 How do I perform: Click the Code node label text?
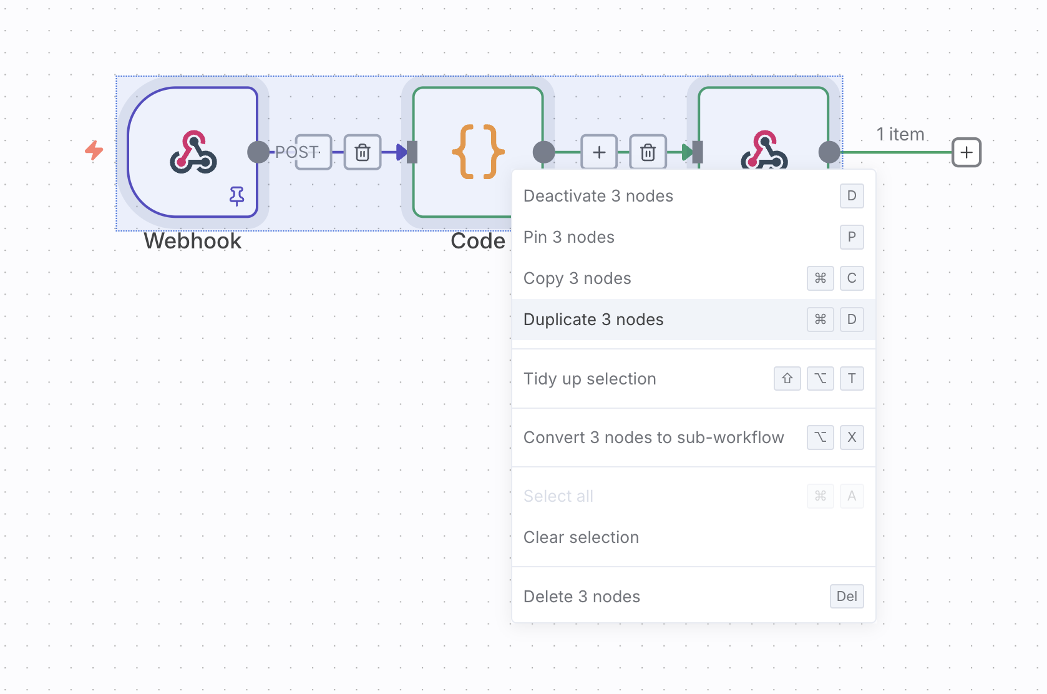(478, 241)
